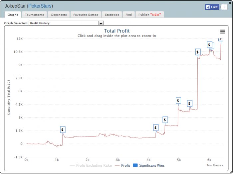The width and height of the screenshot is (233, 174).
Task: Open the Publish *NEW* tab
Action: (x=150, y=15)
